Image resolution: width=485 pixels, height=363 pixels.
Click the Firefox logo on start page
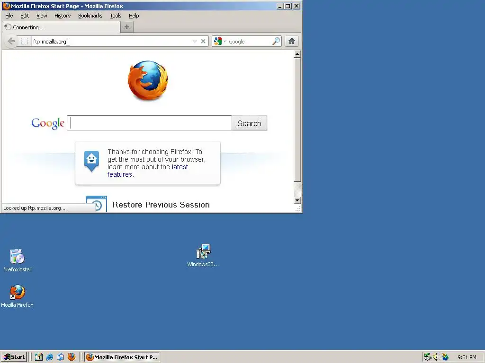[x=148, y=80]
